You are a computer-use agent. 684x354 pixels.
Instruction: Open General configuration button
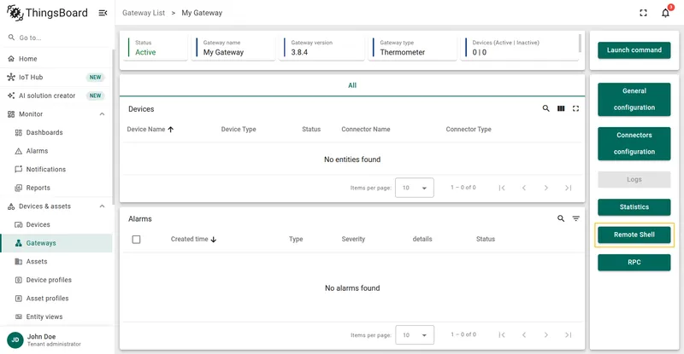pyautogui.click(x=634, y=99)
